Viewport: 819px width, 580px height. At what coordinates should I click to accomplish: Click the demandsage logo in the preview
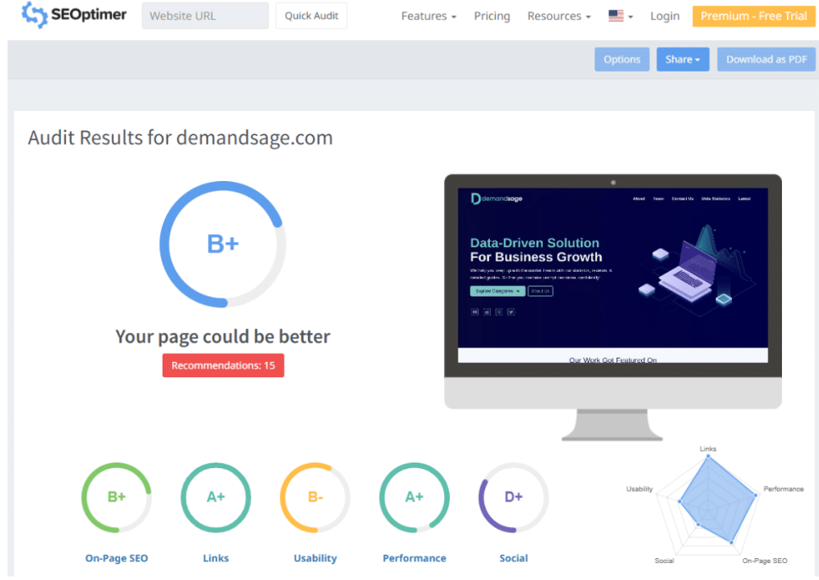pos(496,199)
